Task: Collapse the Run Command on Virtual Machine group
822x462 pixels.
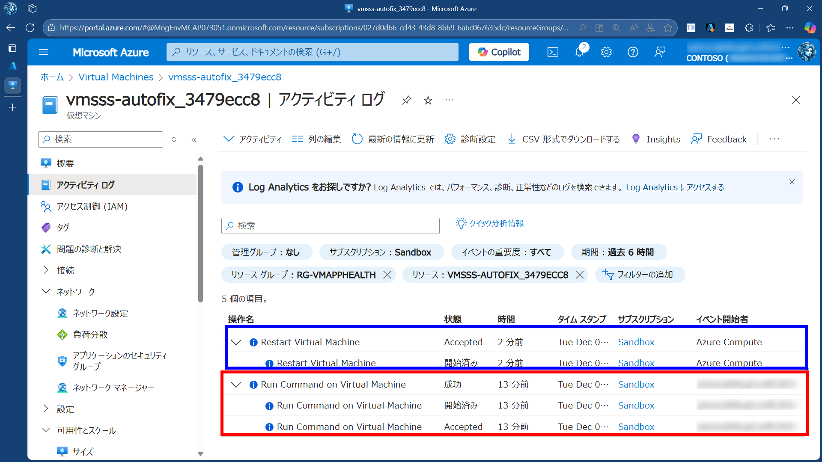Action: click(x=236, y=385)
